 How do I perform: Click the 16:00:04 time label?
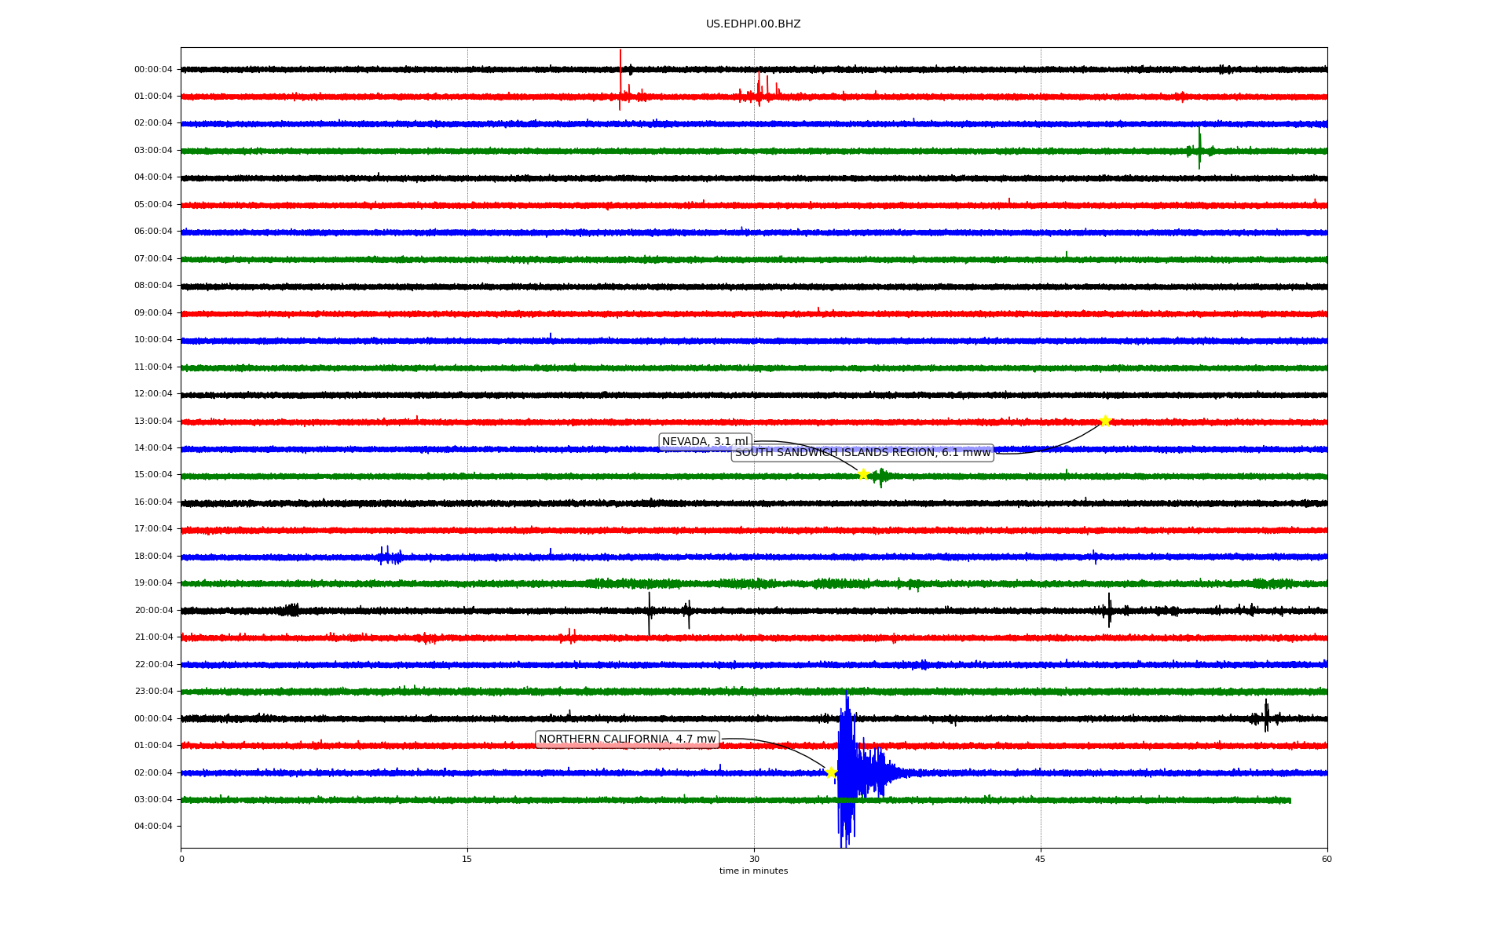coord(153,502)
